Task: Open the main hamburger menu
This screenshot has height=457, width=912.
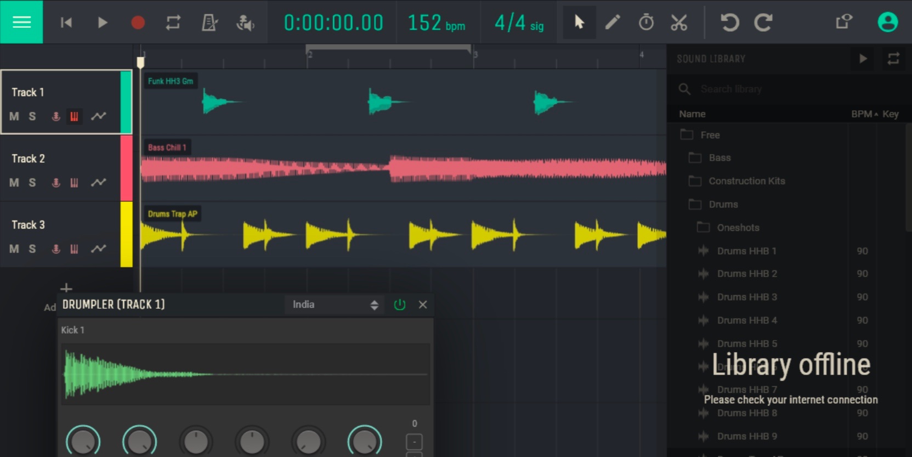Action: [x=21, y=22]
